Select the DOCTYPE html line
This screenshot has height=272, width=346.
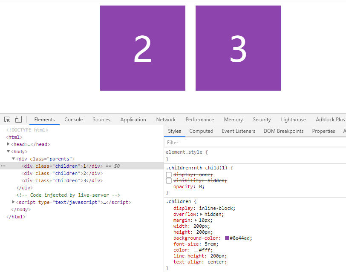coord(27,130)
